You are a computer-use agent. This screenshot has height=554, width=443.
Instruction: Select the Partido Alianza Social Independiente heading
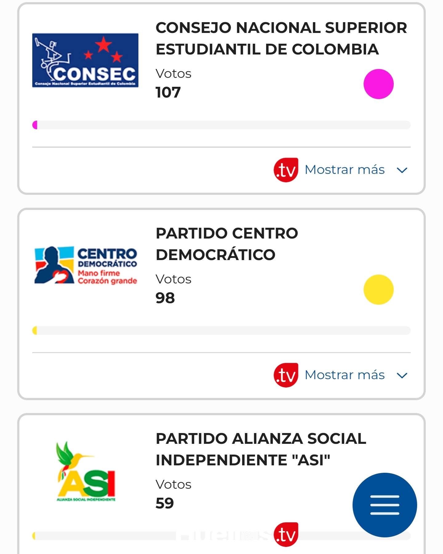coord(261,449)
